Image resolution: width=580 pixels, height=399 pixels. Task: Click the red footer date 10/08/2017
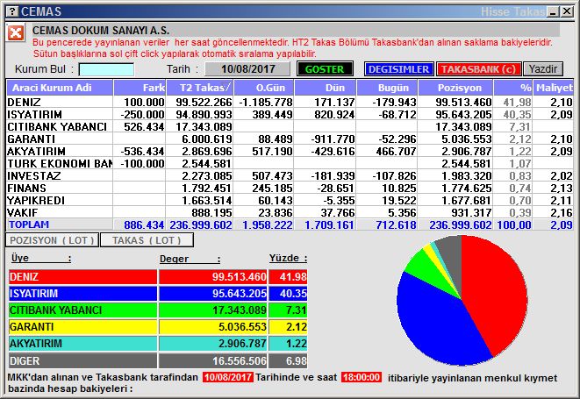(228, 377)
